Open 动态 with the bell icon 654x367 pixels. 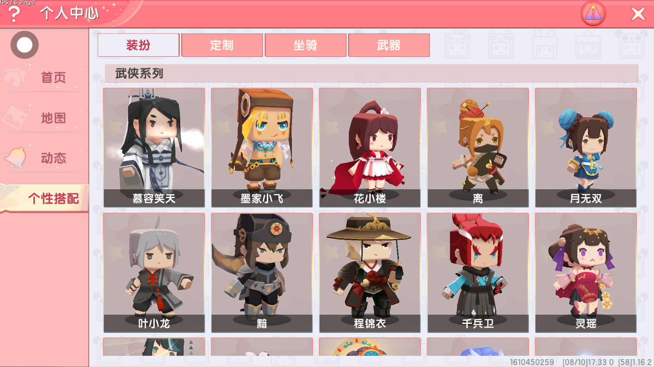click(x=44, y=158)
